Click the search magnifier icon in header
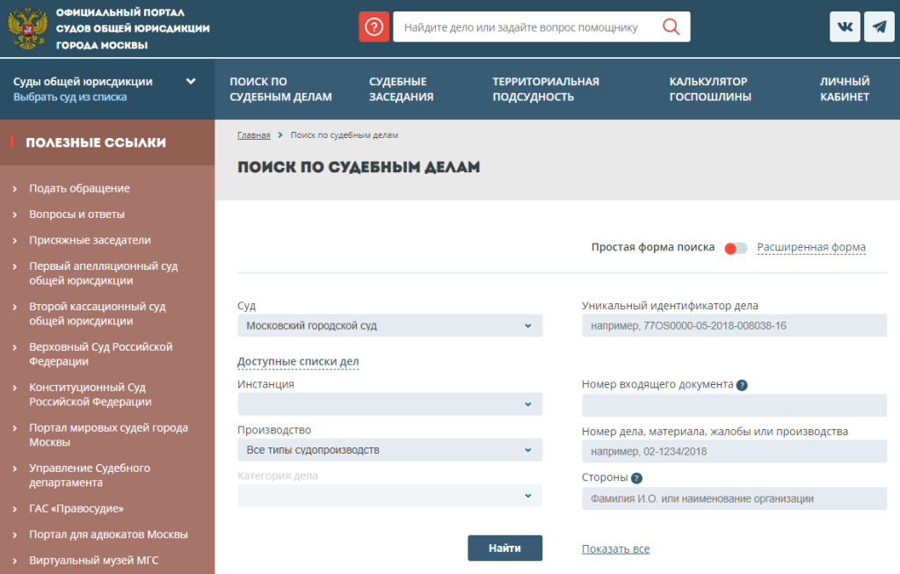This screenshot has width=900, height=574. pyautogui.click(x=671, y=27)
